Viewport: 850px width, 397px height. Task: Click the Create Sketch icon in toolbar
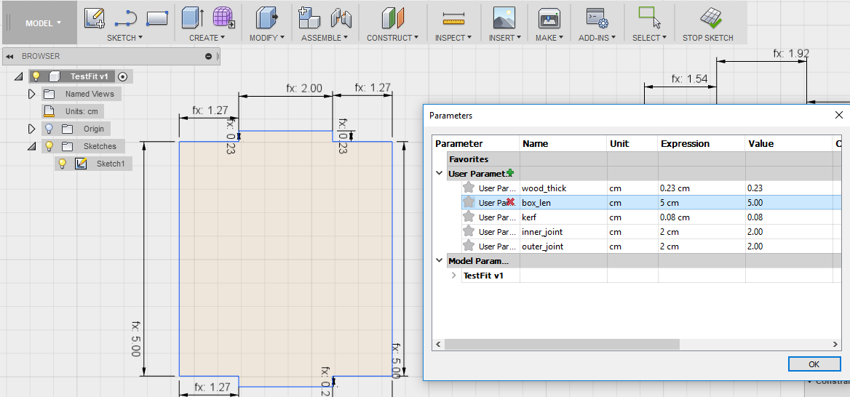coord(95,17)
